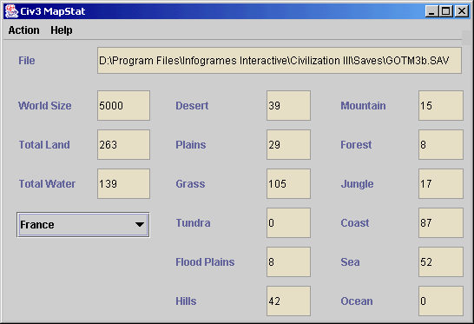The image size is (474, 324).
Task: Click the Flood Plains label
Action: pos(205,261)
